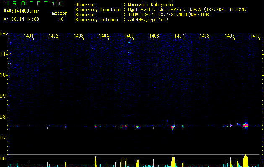Click the observer name Masayuki Kobayashi
Screen dimensions: 264x167
(151, 5)
